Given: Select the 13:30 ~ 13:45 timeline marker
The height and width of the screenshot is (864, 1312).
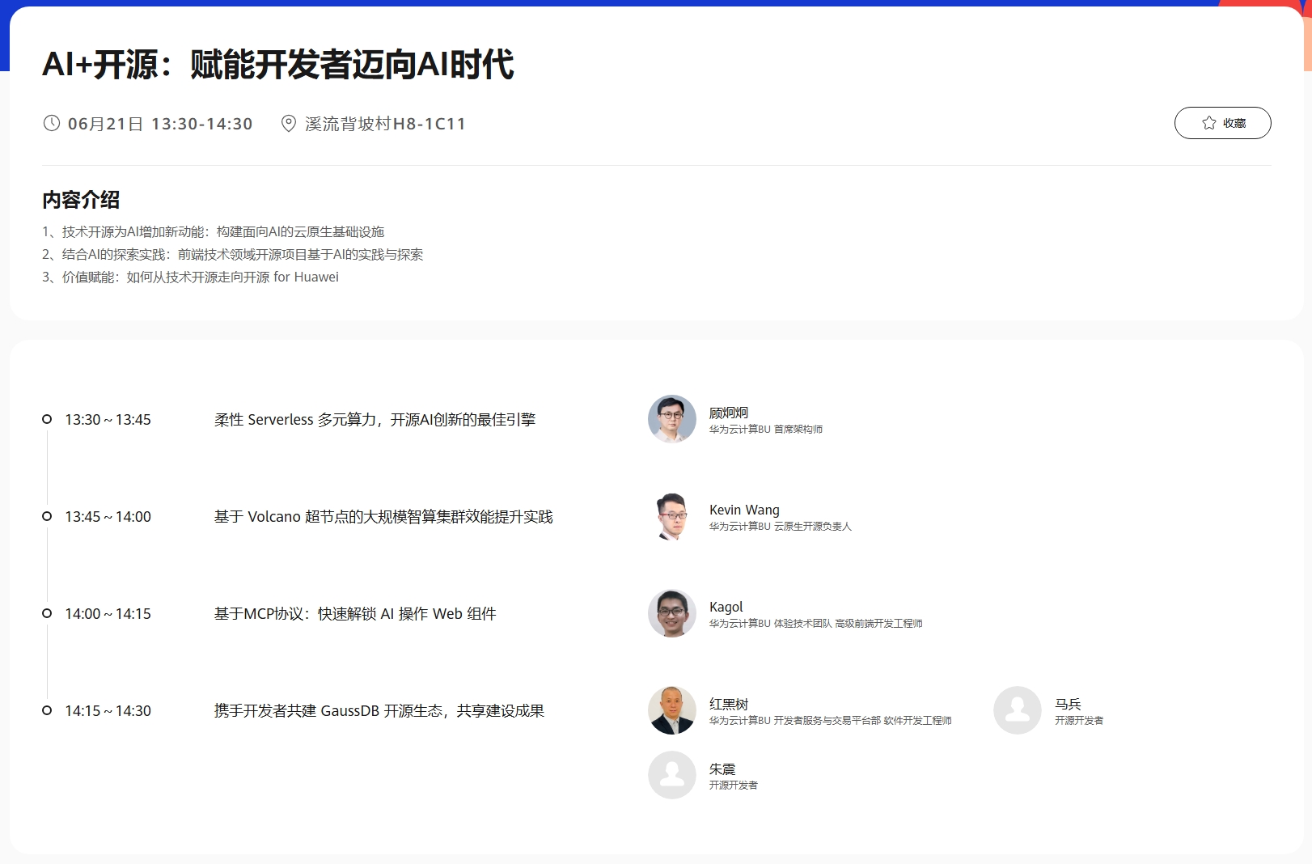Looking at the screenshot, I should click(x=47, y=419).
